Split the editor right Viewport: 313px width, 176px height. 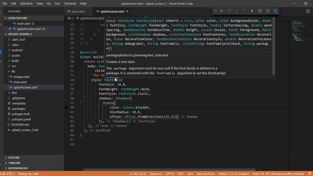pos(308,11)
